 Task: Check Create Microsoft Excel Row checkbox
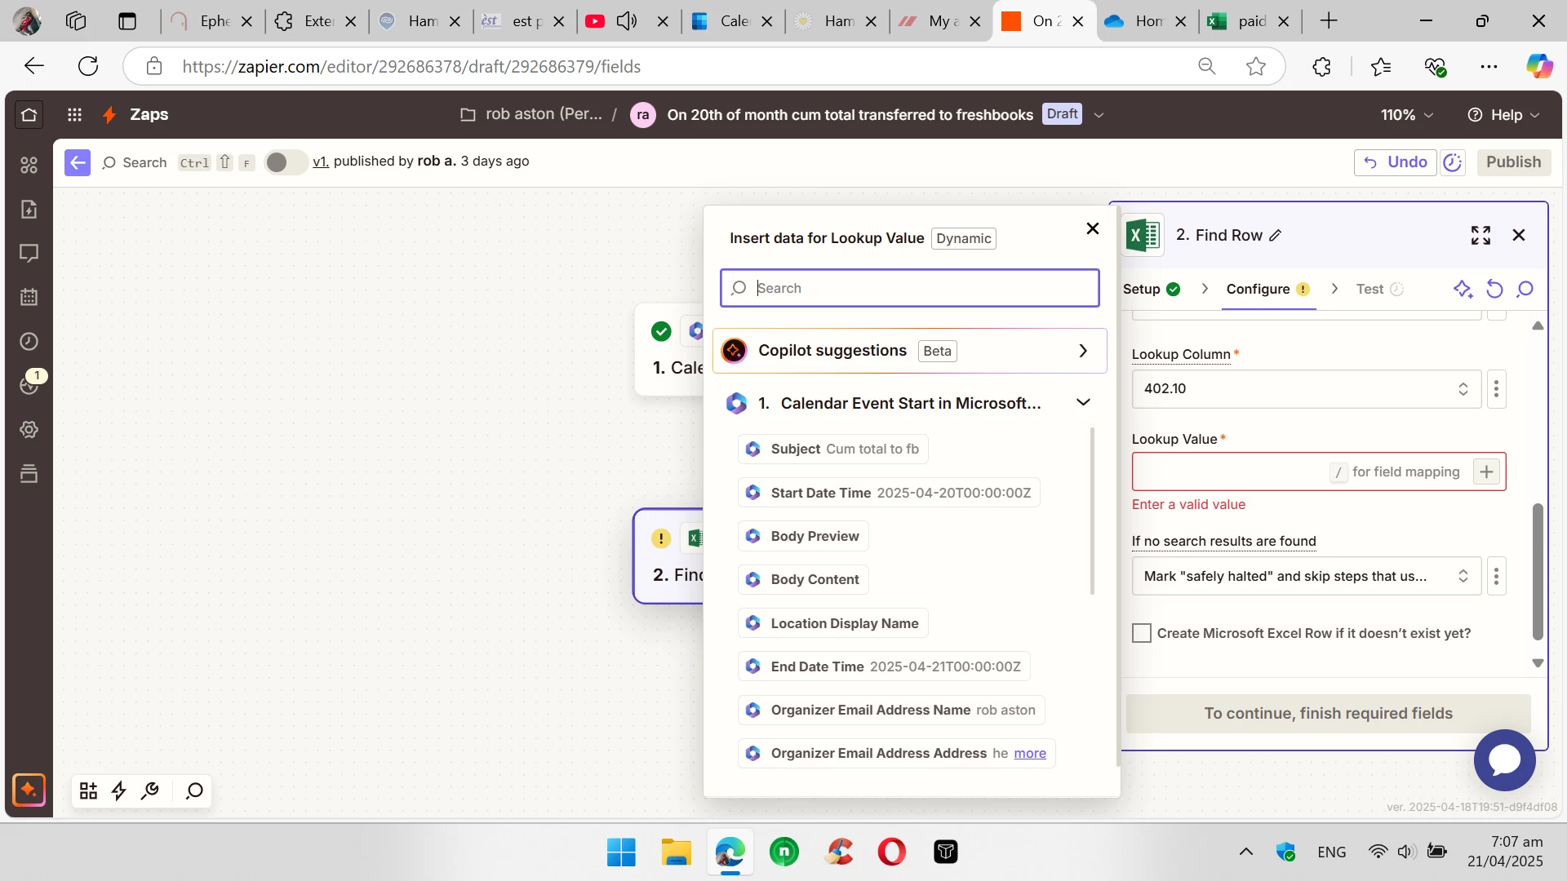coord(1142,634)
